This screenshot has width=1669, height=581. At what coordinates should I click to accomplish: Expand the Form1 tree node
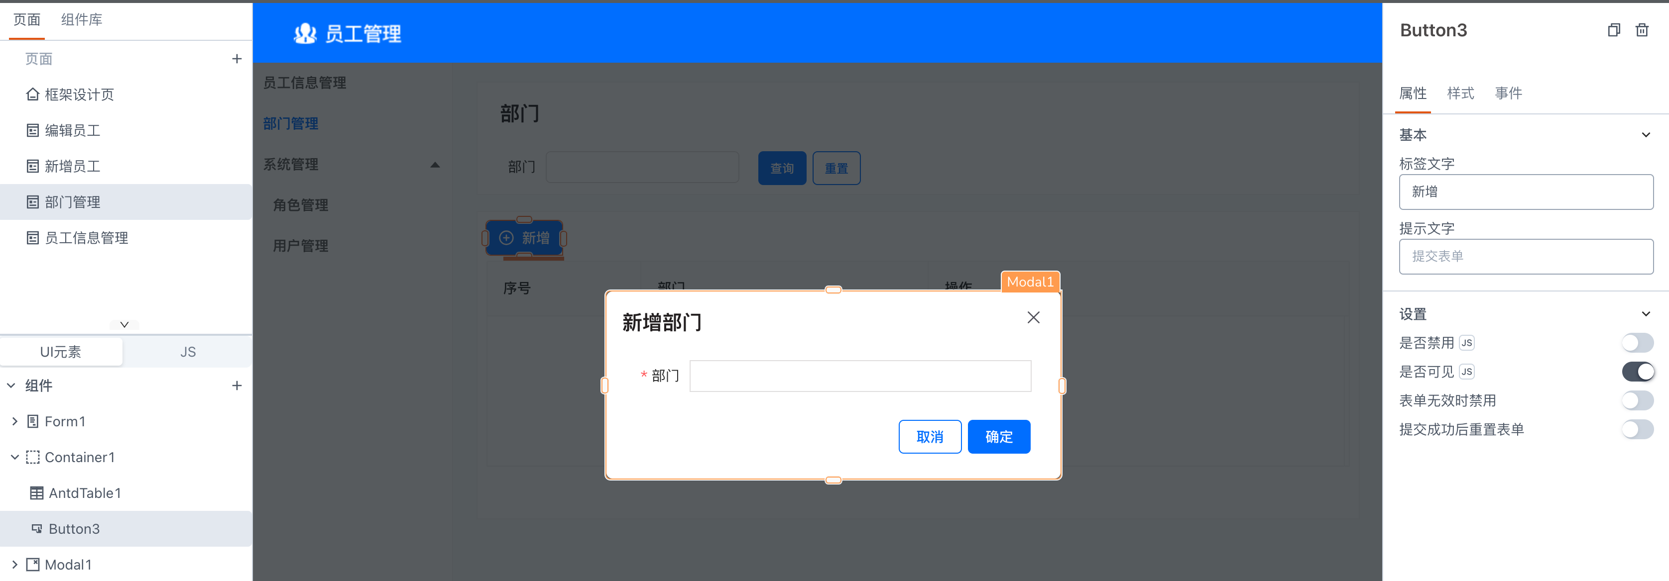[x=14, y=422]
